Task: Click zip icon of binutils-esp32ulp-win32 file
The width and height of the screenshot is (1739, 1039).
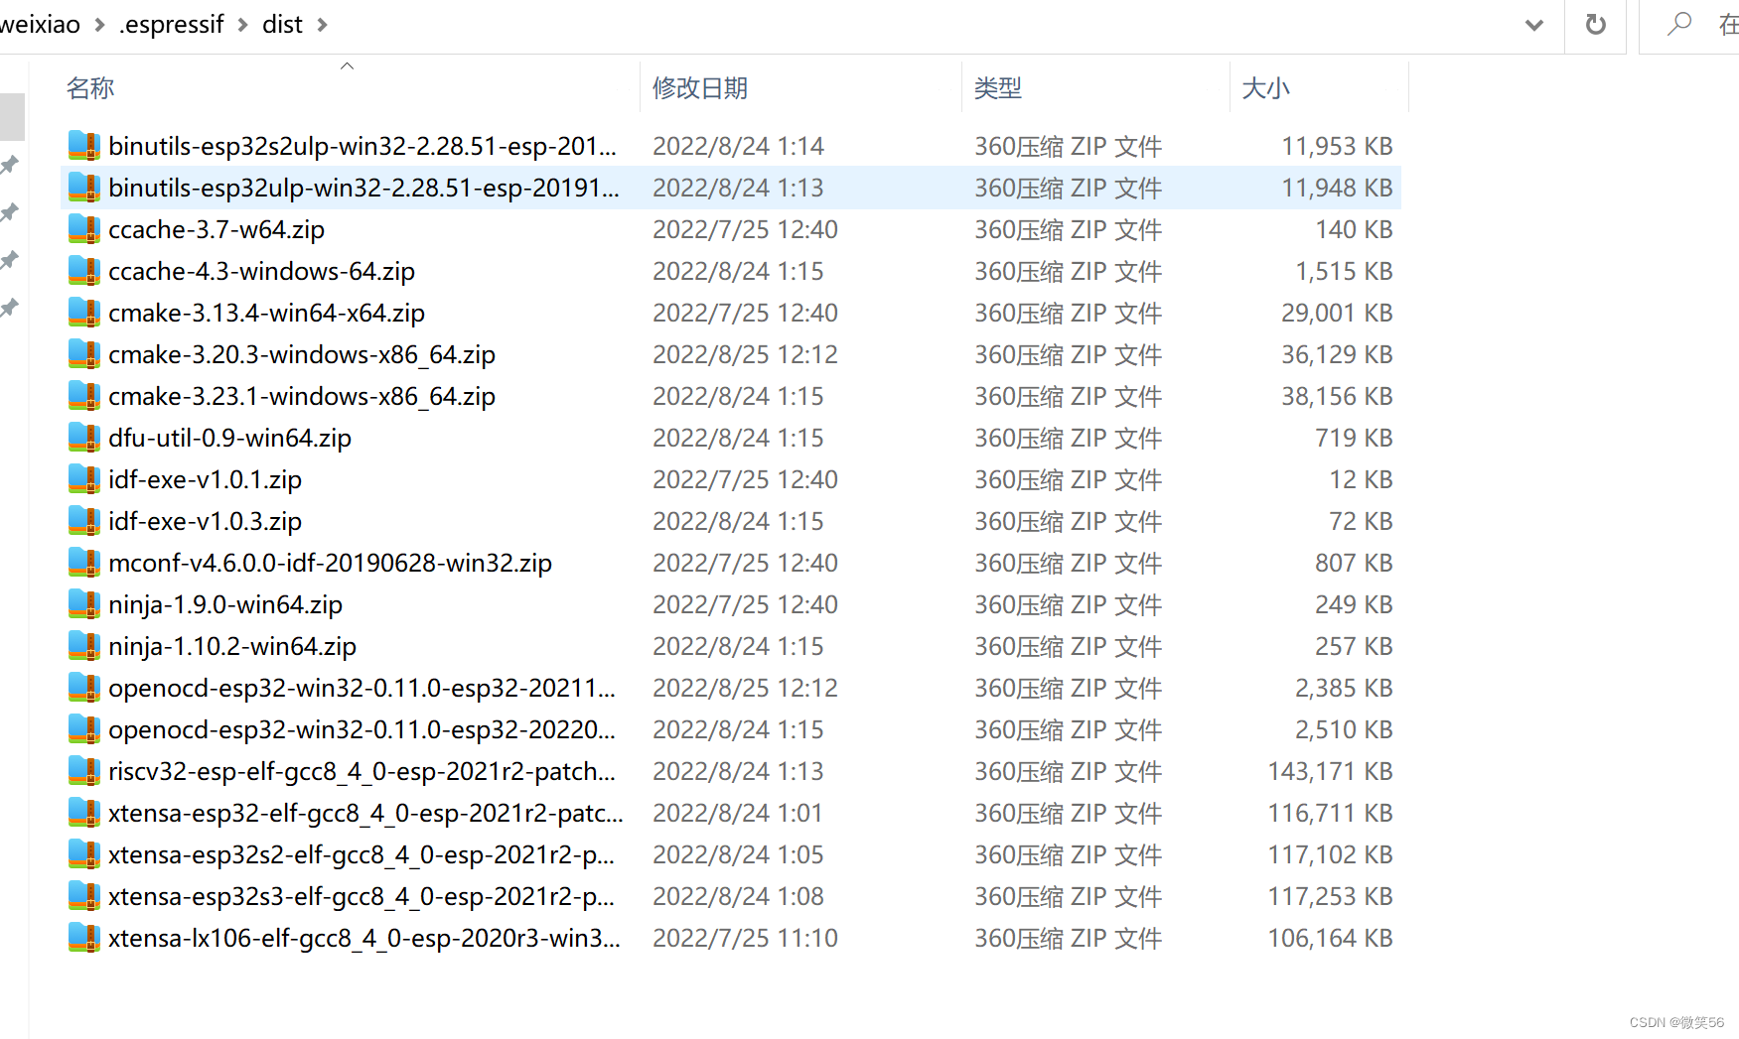Action: point(84,188)
